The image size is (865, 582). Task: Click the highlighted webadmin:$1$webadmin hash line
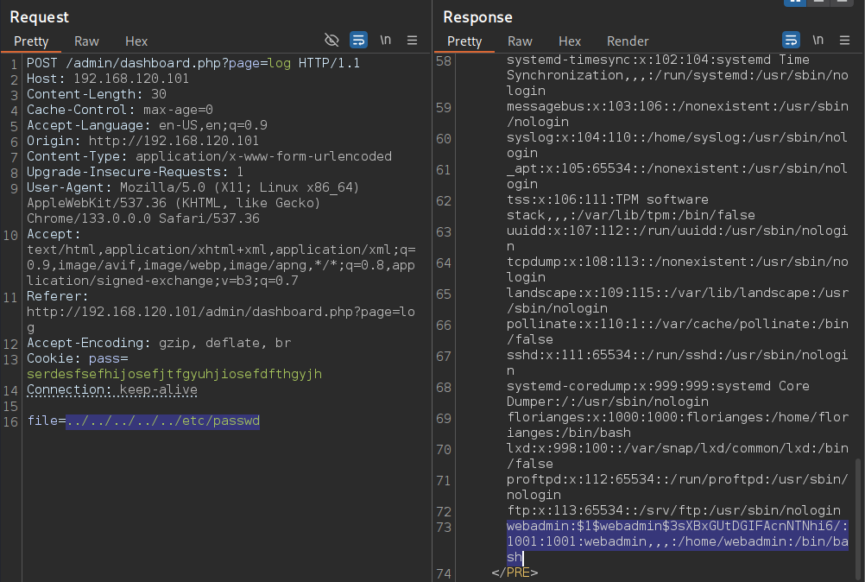pos(678,541)
